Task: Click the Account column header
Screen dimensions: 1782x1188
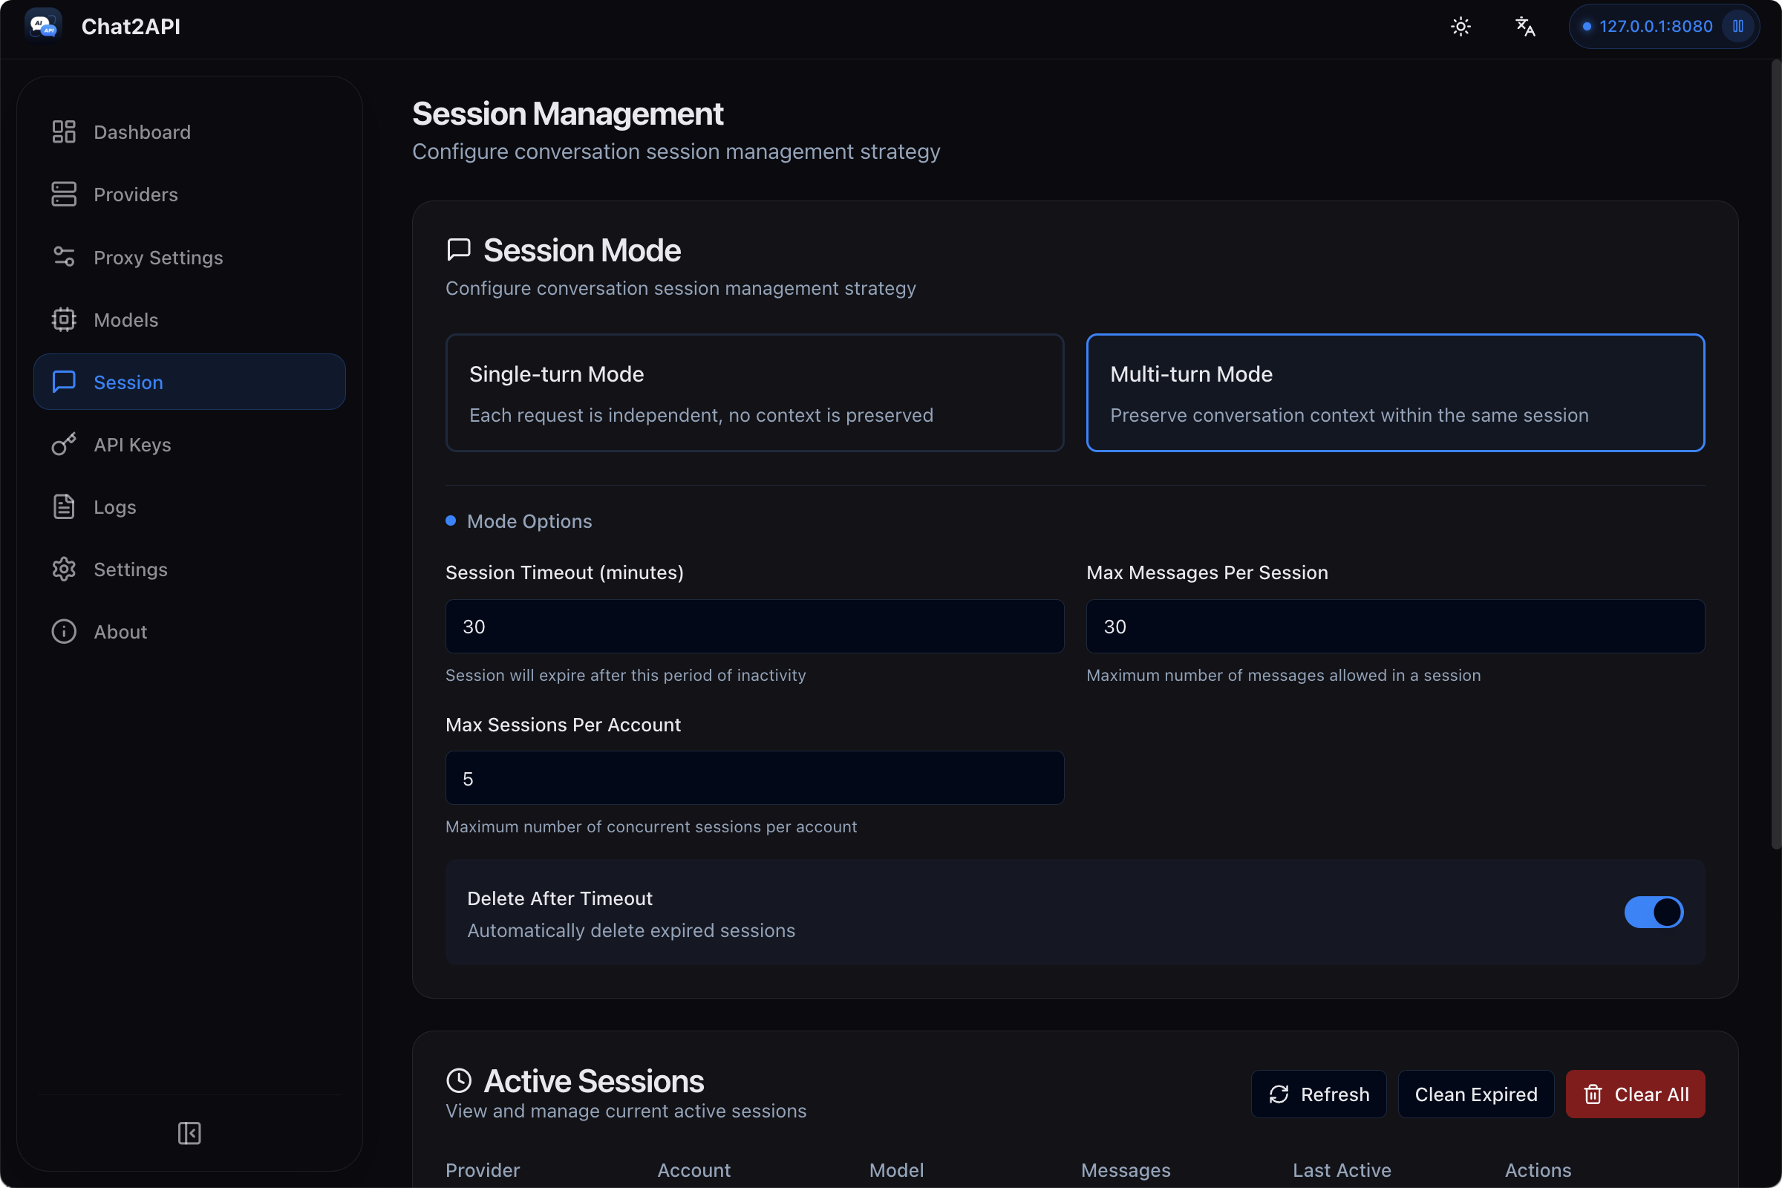Action: click(694, 1170)
